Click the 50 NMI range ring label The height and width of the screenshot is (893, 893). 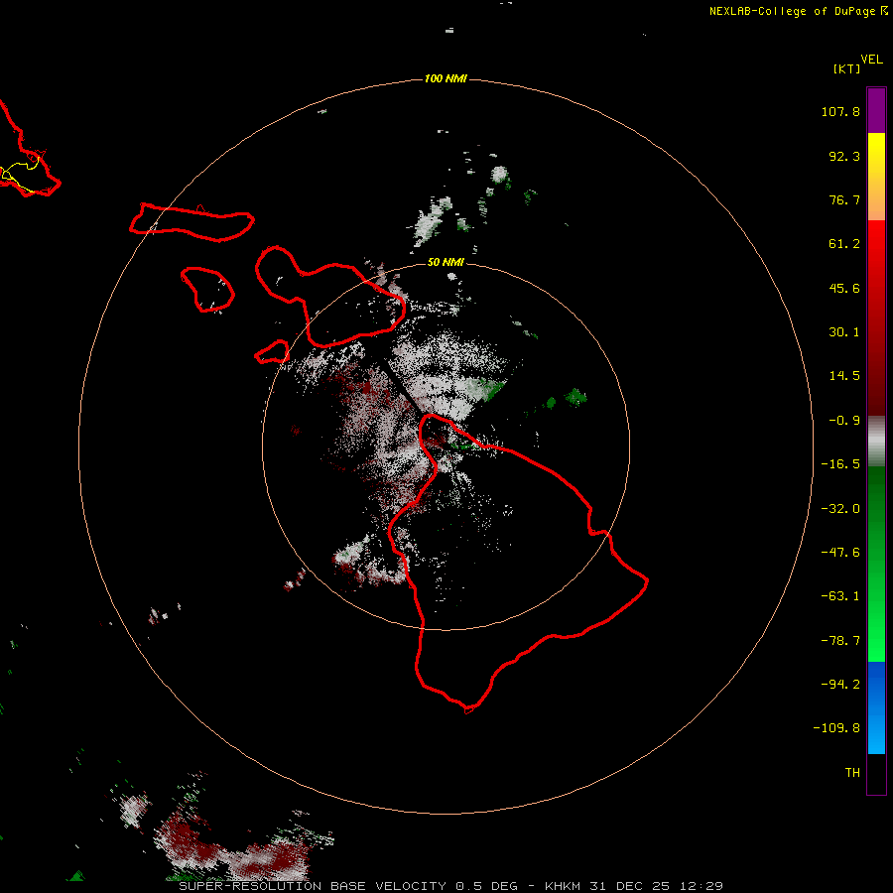click(446, 262)
